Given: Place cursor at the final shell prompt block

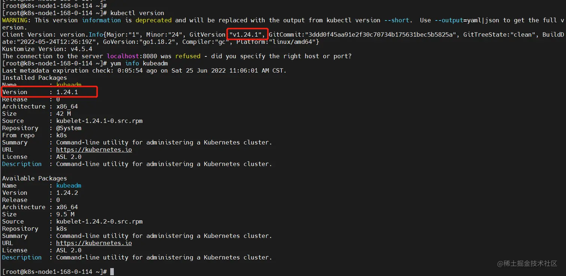Looking at the screenshot, I should click(112, 272).
